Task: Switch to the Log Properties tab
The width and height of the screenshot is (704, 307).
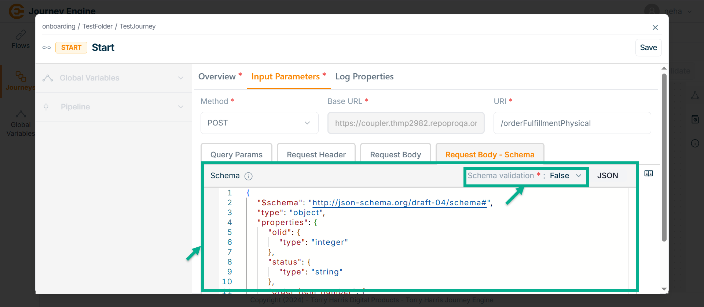Action: pyautogui.click(x=364, y=76)
